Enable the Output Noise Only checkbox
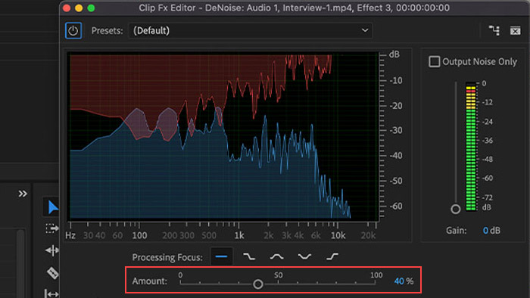The width and height of the screenshot is (530, 298). (x=435, y=62)
